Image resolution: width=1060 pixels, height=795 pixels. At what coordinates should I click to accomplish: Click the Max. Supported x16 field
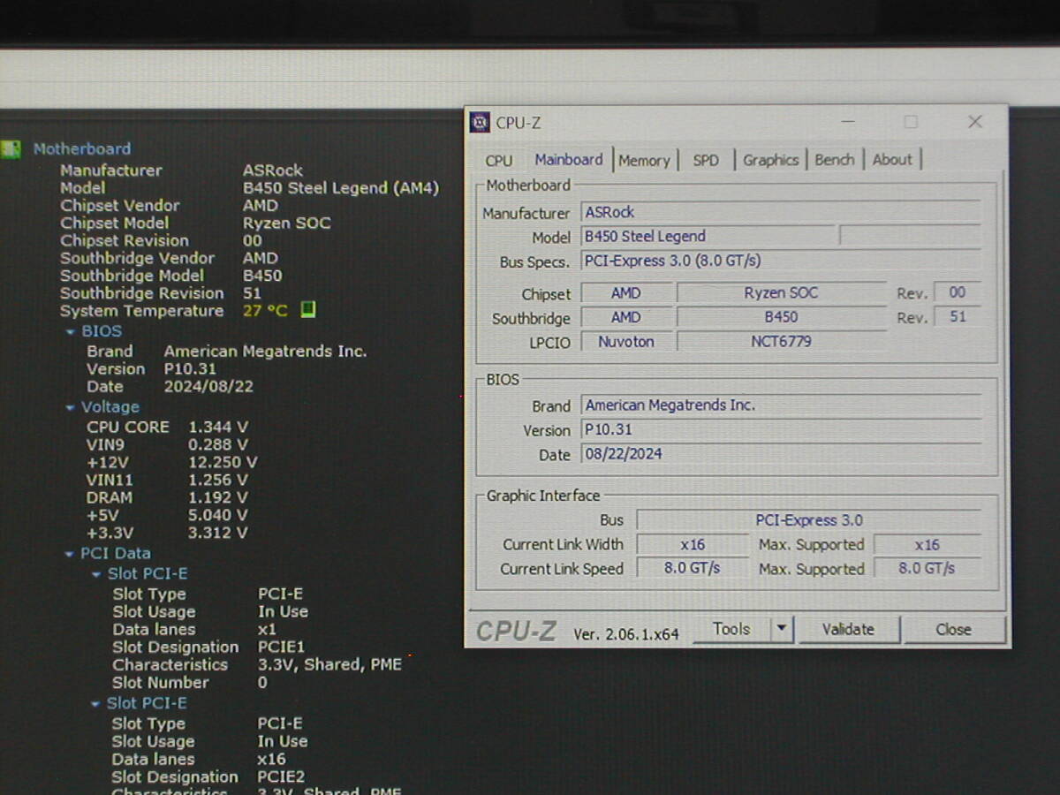click(927, 545)
